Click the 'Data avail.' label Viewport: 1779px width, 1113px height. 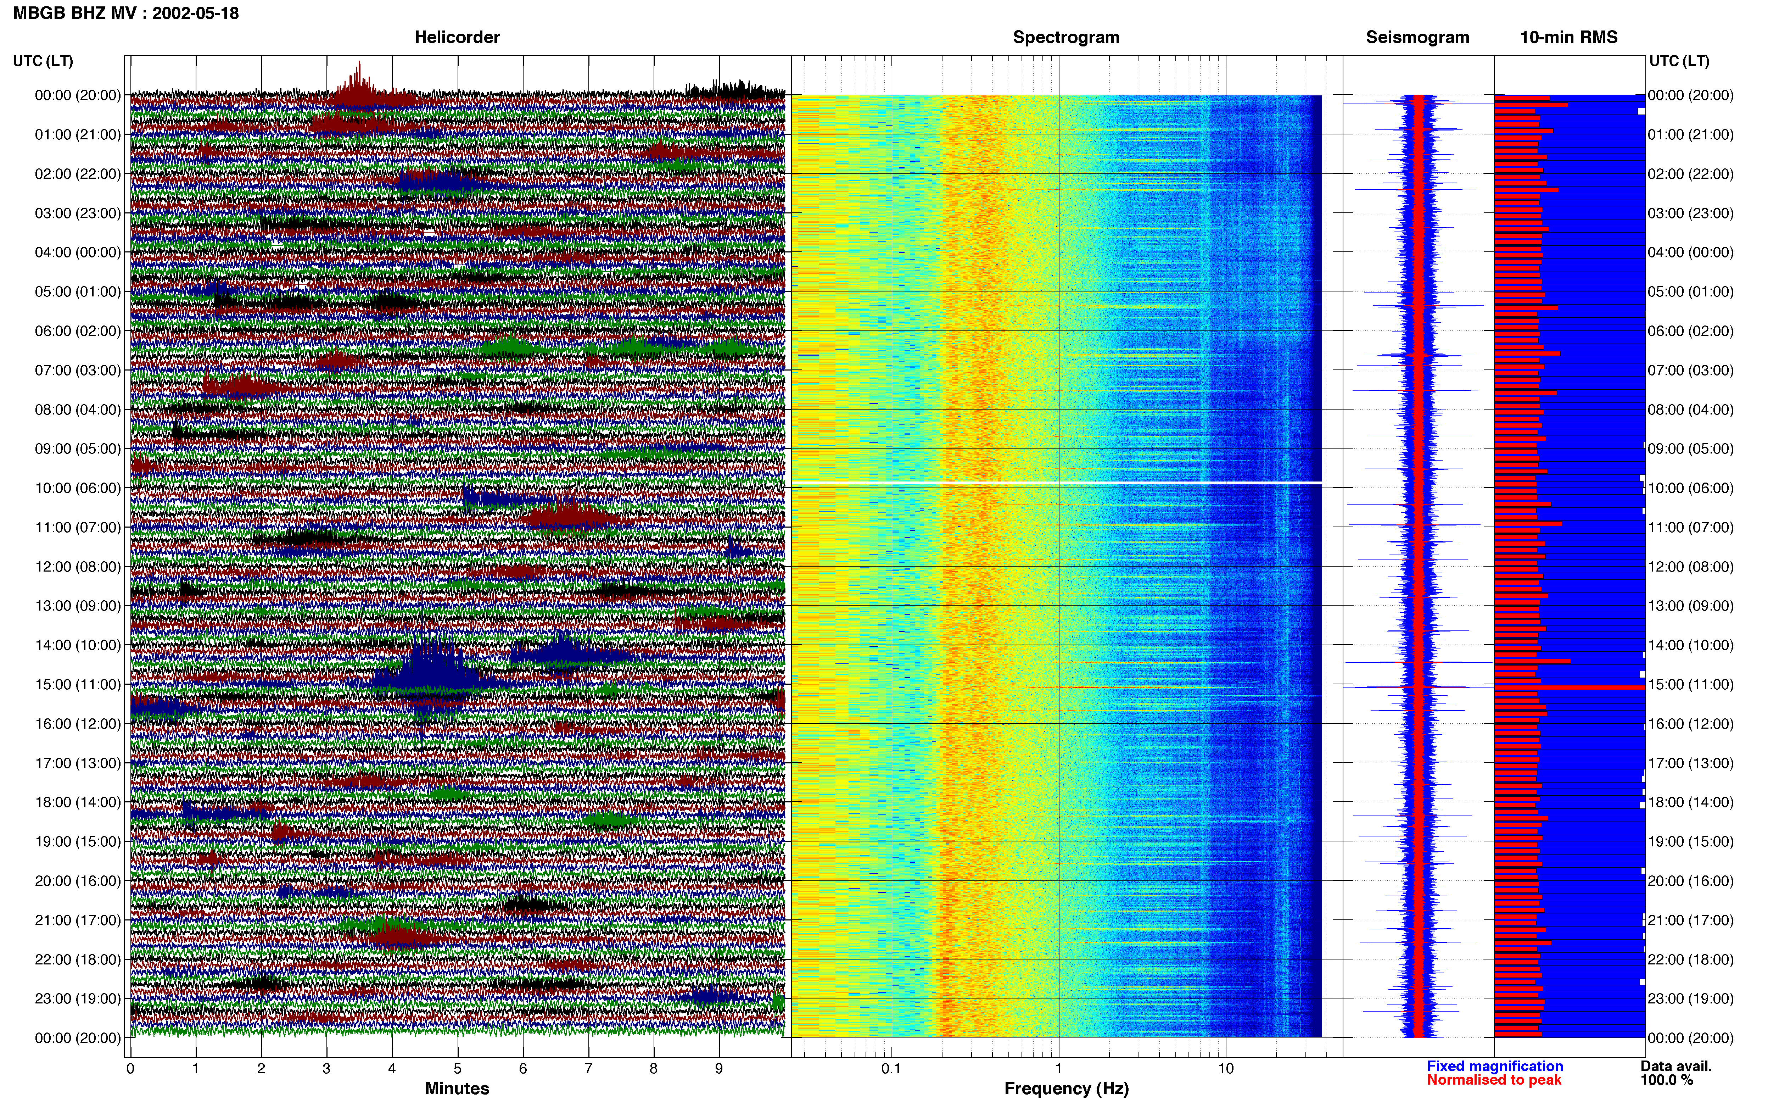point(1676,1066)
